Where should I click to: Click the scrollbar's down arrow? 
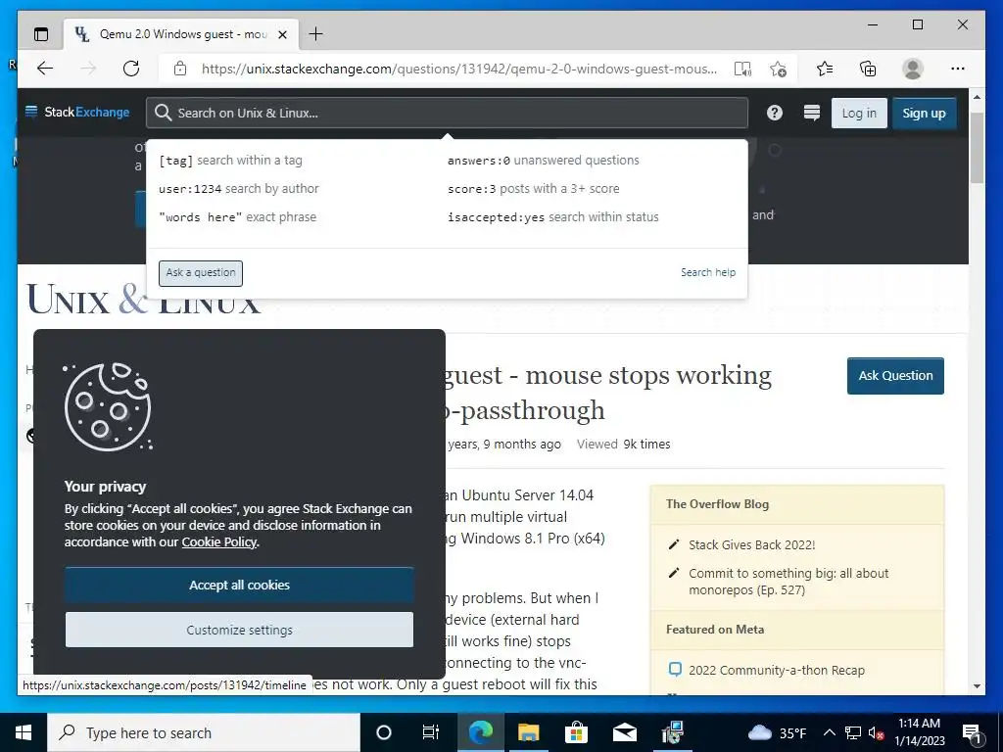(x=977, y=686)
